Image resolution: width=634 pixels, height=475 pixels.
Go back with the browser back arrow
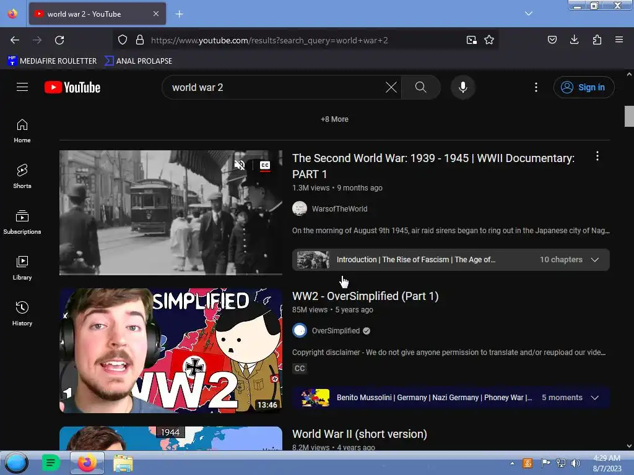[x=15, y=40]
